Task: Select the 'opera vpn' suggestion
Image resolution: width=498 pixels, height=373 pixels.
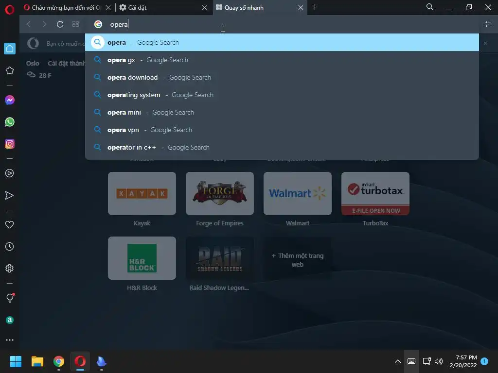Action: 282,130
